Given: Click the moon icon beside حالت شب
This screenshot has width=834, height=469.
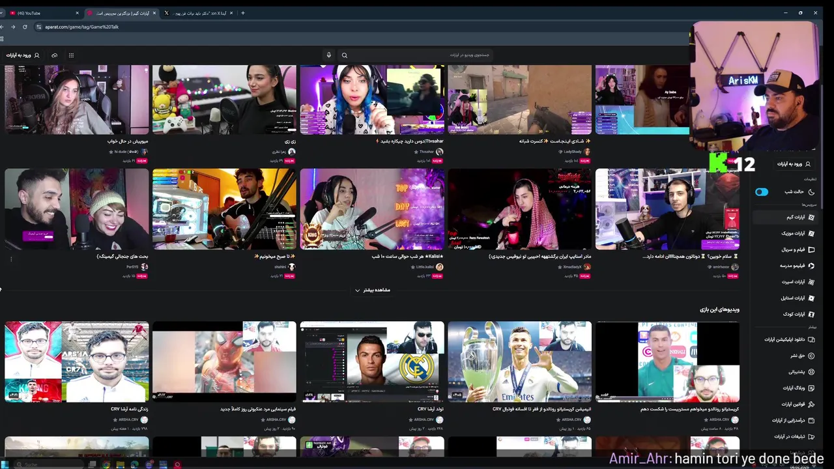Looking at the screenshot, I should point(811,192).
